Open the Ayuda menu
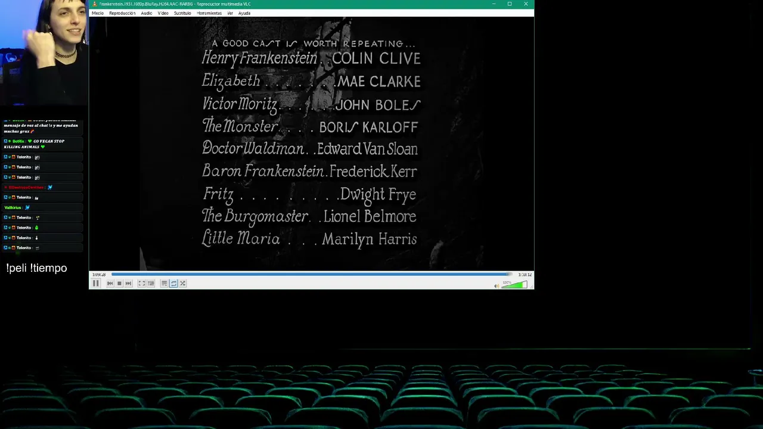The height and width of the screenshot is (429, 763). [x=244, y=13]
